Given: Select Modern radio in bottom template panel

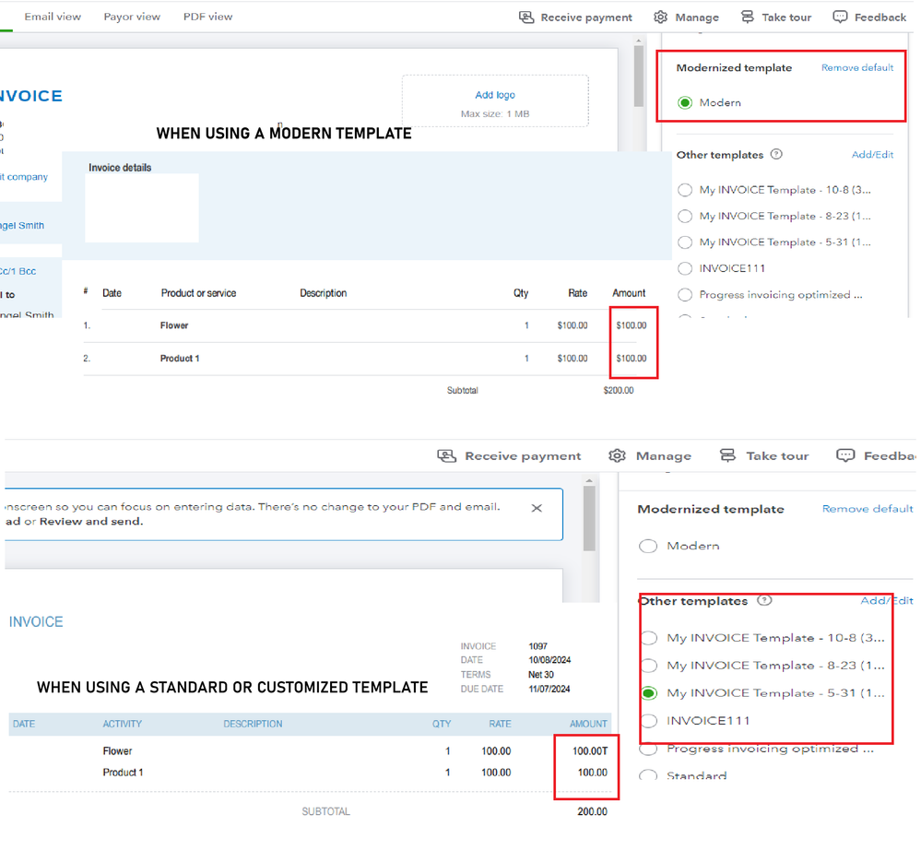Looking at the screenshot, I should pos(648,547).
